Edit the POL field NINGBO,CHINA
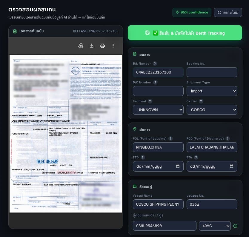This screenshot has width=249, height=237. coord(158,147)
